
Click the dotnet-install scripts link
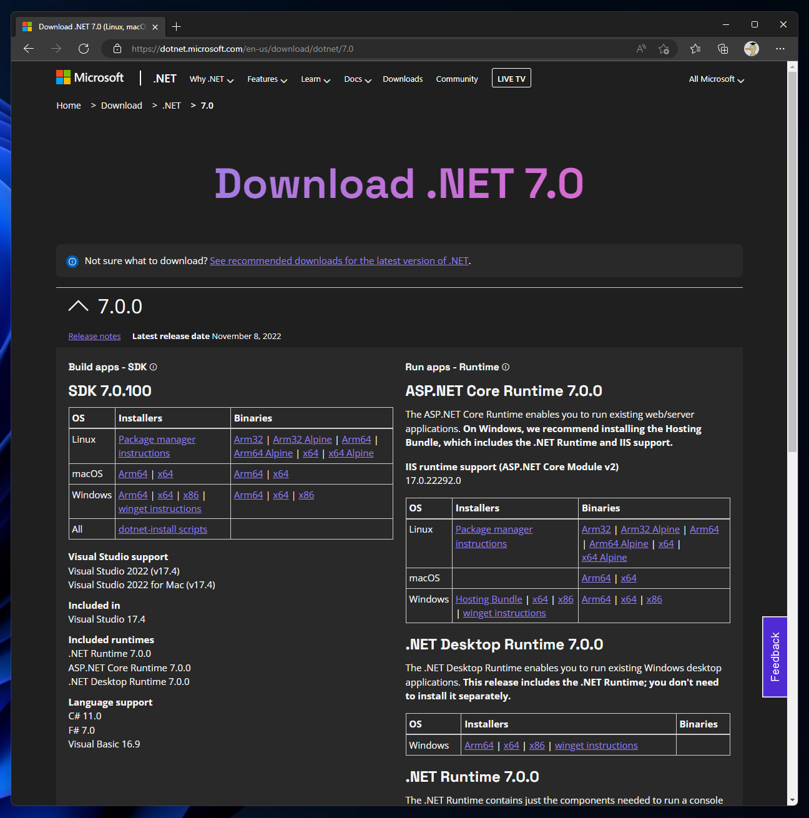coord(163,530)
